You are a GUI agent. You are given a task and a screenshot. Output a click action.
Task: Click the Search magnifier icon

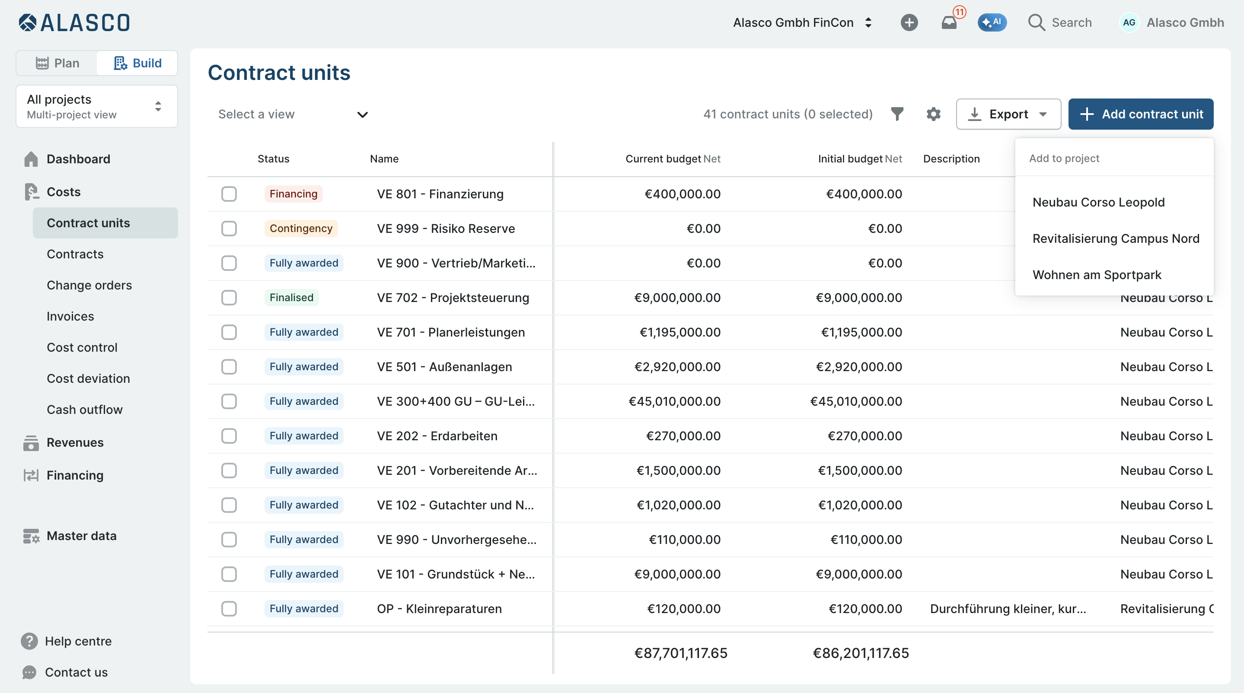coord(1037,22)
